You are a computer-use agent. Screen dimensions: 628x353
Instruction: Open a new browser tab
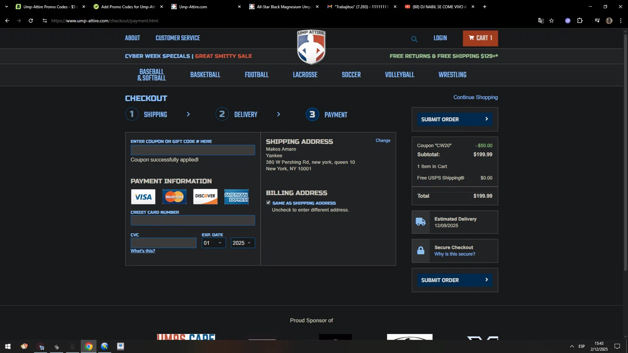(485, 7)
